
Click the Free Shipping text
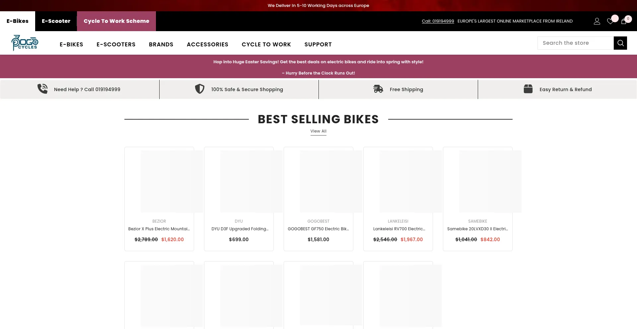pos(406,89)
